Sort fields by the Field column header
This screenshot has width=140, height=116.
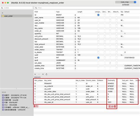tap(36, 12)
